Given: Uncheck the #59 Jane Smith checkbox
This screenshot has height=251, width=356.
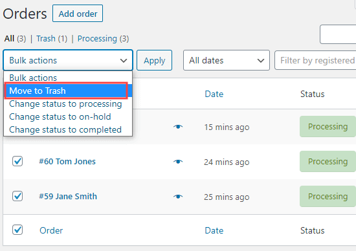Looking at the screenshot, I should click(x=17, y=196).
